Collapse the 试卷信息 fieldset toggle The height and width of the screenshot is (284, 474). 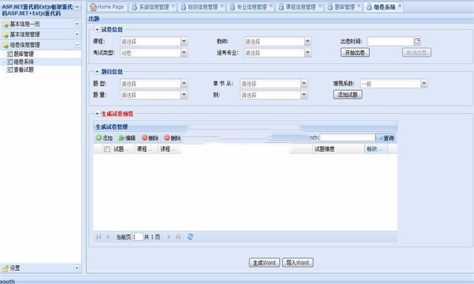click(97, 29)
